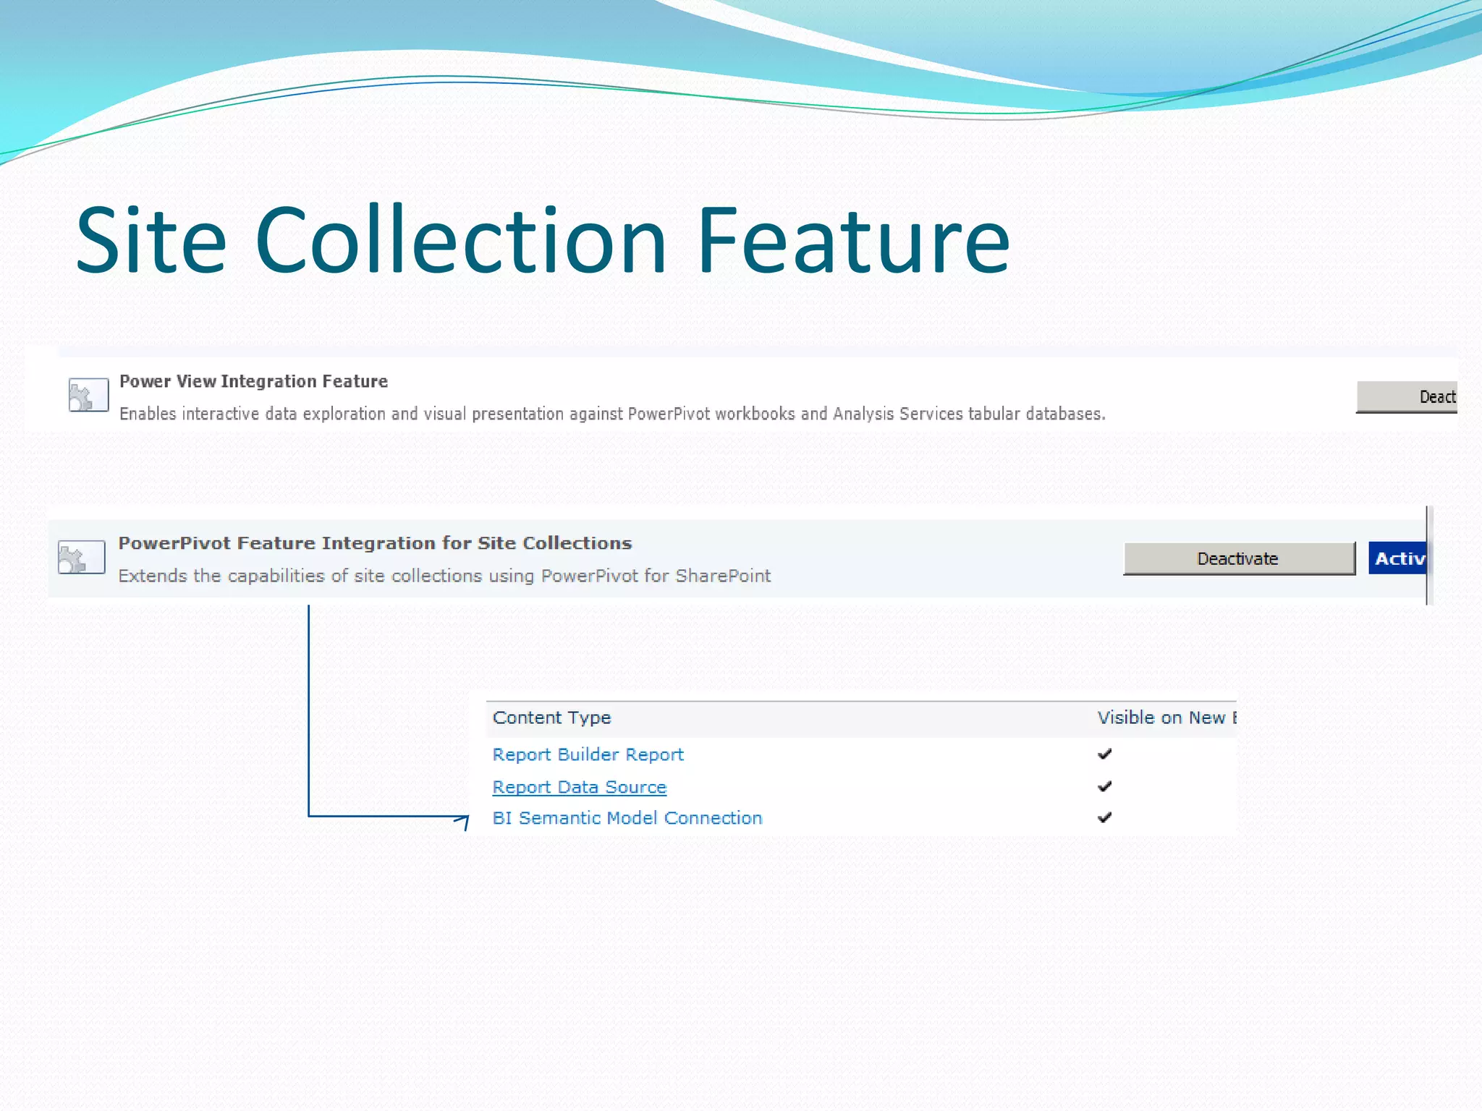Click the Power View Integration Feature gear icon
The image size is (1482, 1111).
pyautogui.click(x=88, y=395)
